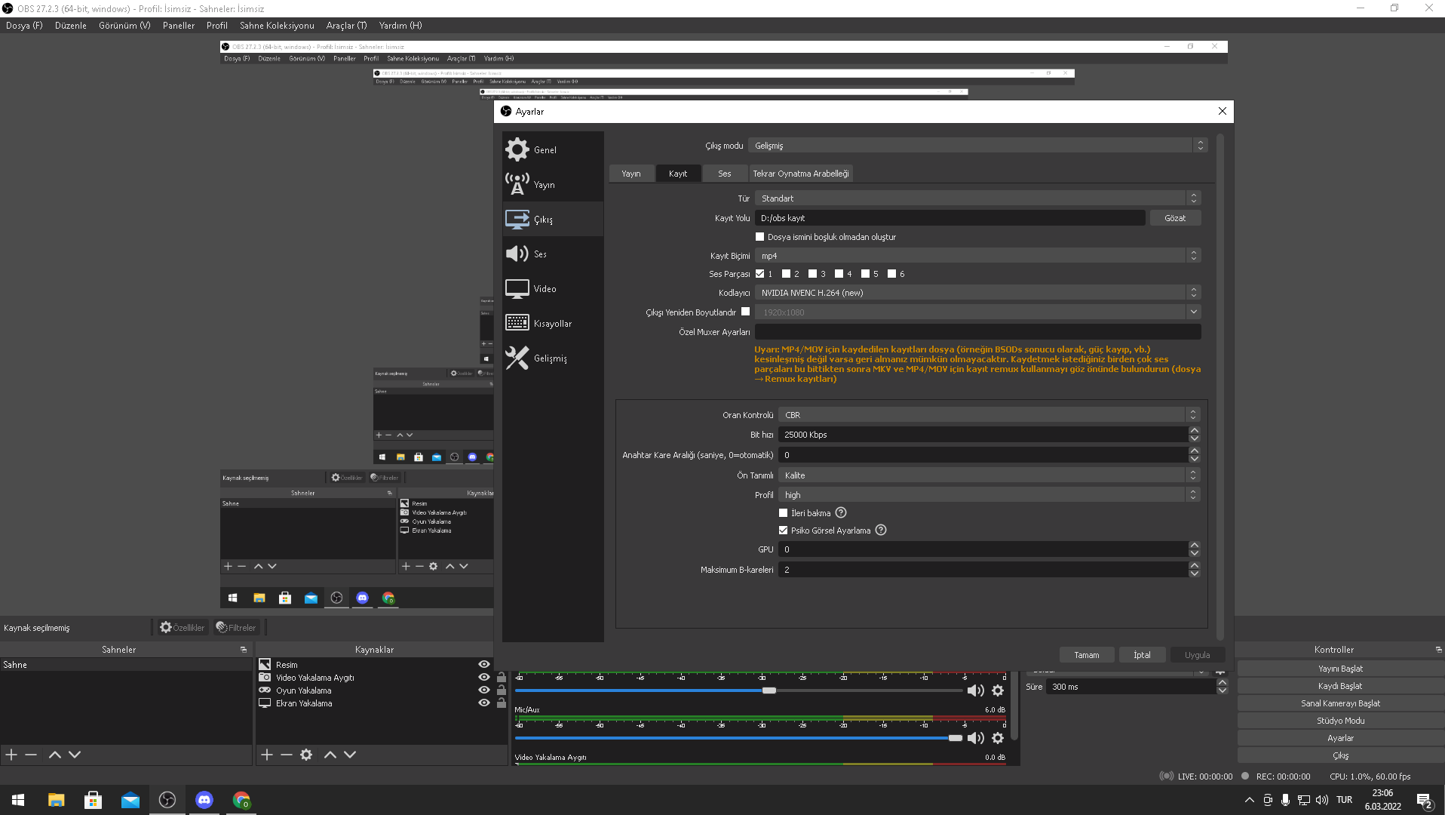
Task: Confirm settings with Tamam button
Action: pyautogui.click(x=1087, y=654)
